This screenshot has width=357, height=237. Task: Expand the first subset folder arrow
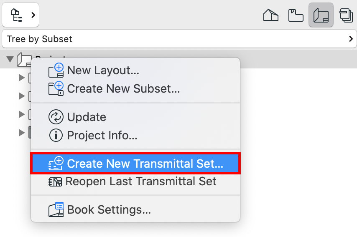22,78
